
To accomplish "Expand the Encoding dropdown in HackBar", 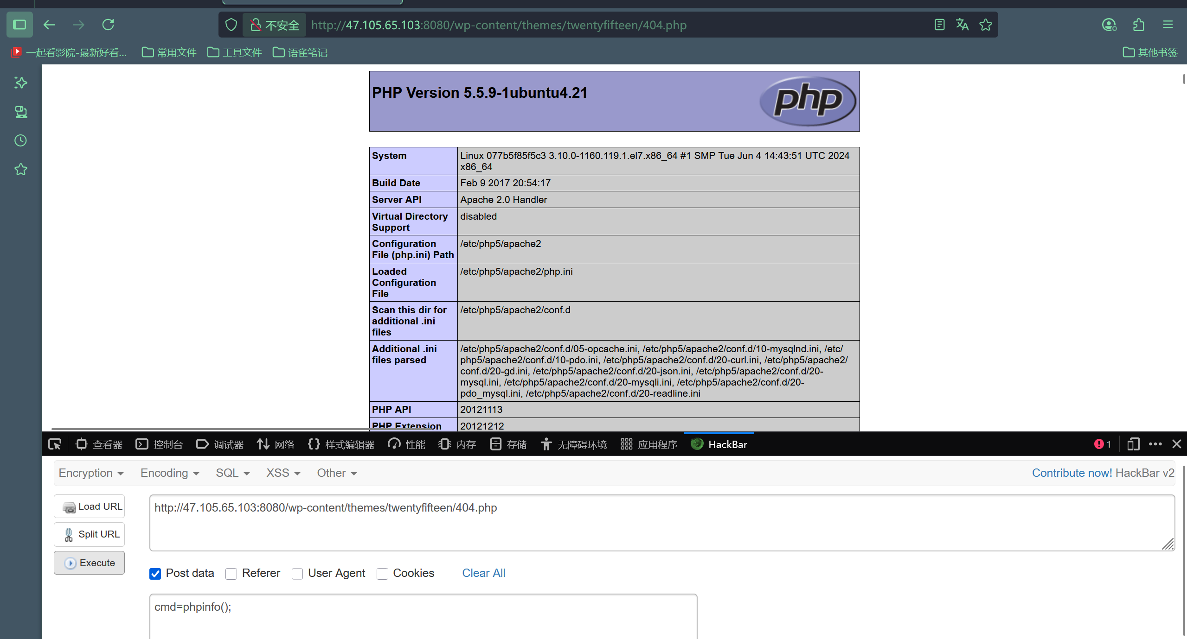I will tap(170, 473).
